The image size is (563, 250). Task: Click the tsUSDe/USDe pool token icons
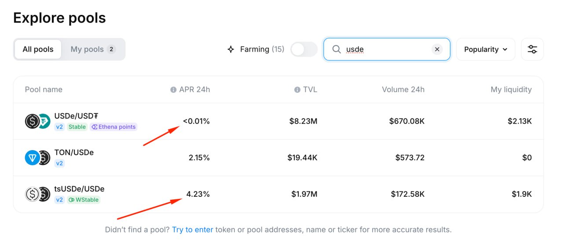pos(38,194)
